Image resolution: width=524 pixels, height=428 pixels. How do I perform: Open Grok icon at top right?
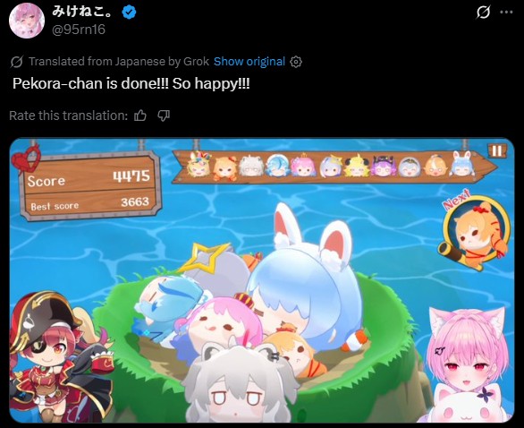483,13
